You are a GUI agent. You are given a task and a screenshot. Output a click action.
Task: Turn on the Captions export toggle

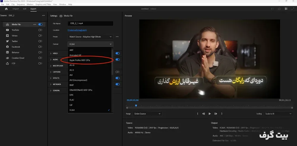click(x=118, y=72)
